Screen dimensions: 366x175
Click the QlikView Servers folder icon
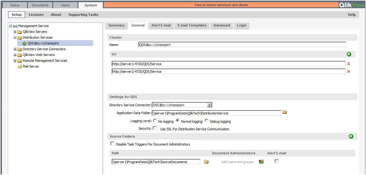click(x=20, y=32)
